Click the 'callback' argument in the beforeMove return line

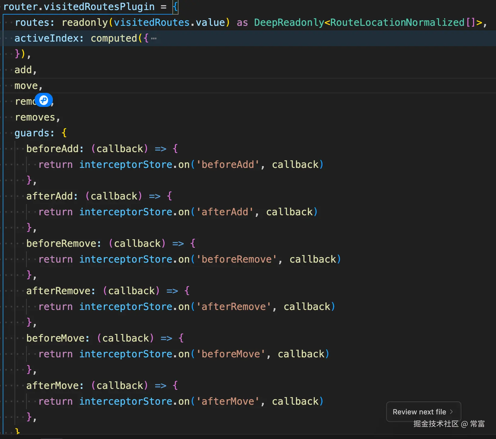301,354
